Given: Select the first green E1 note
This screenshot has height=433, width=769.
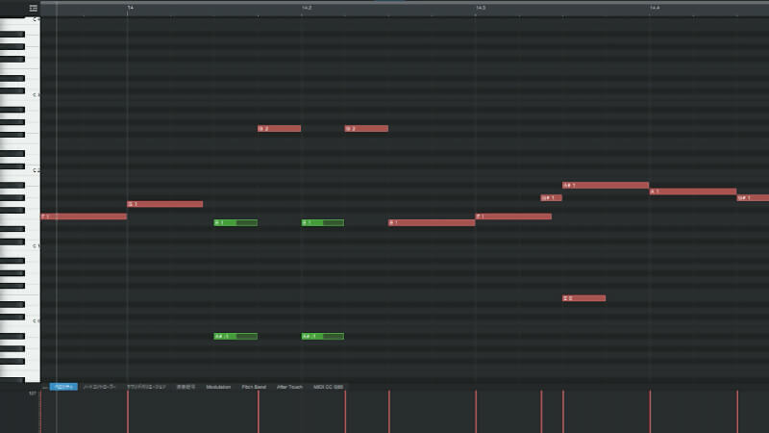Looking at the screenshot, I should [236, 223].
